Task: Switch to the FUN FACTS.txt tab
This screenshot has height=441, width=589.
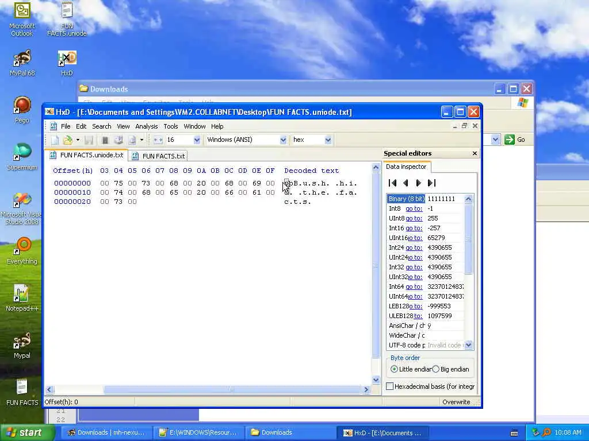Action: 158,156
